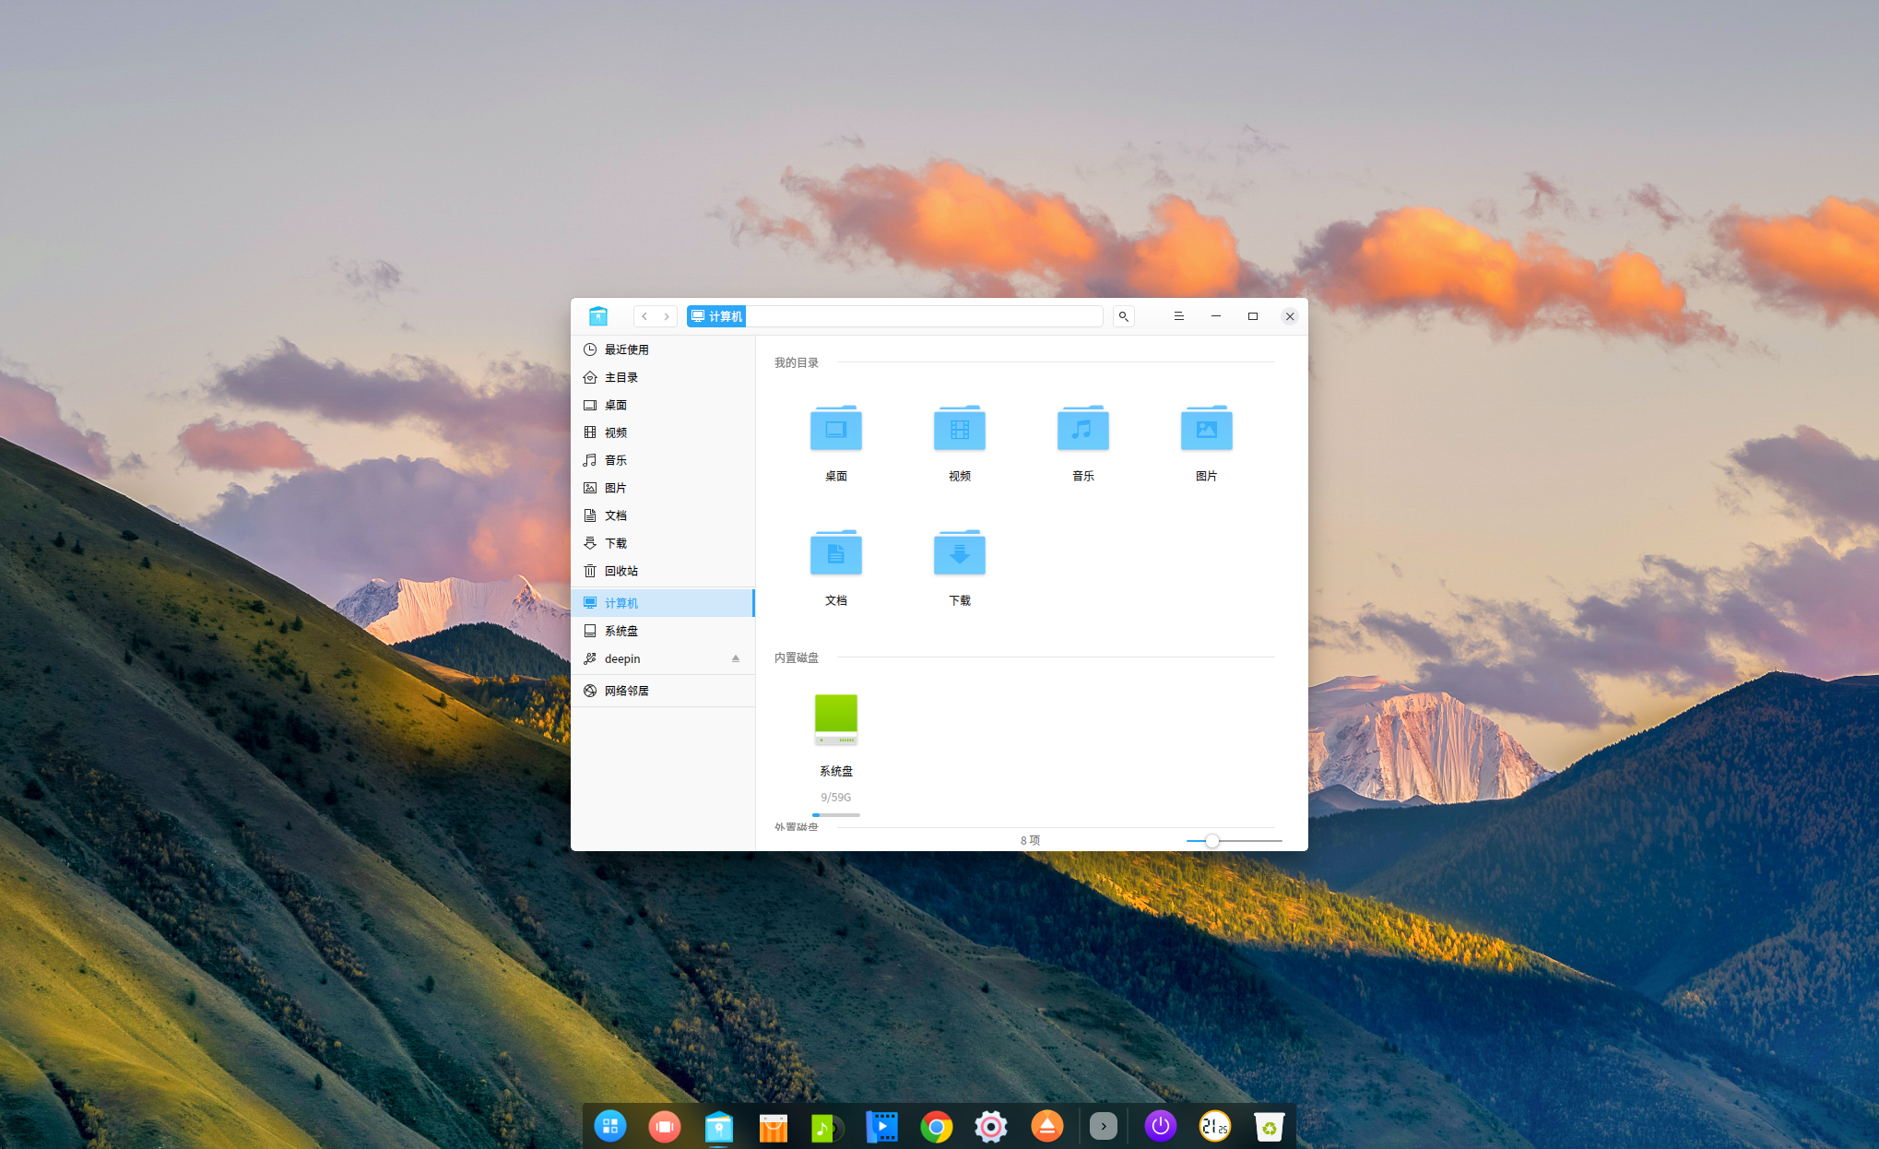Eject the deepin disk in sidebar

pos(735,658)
